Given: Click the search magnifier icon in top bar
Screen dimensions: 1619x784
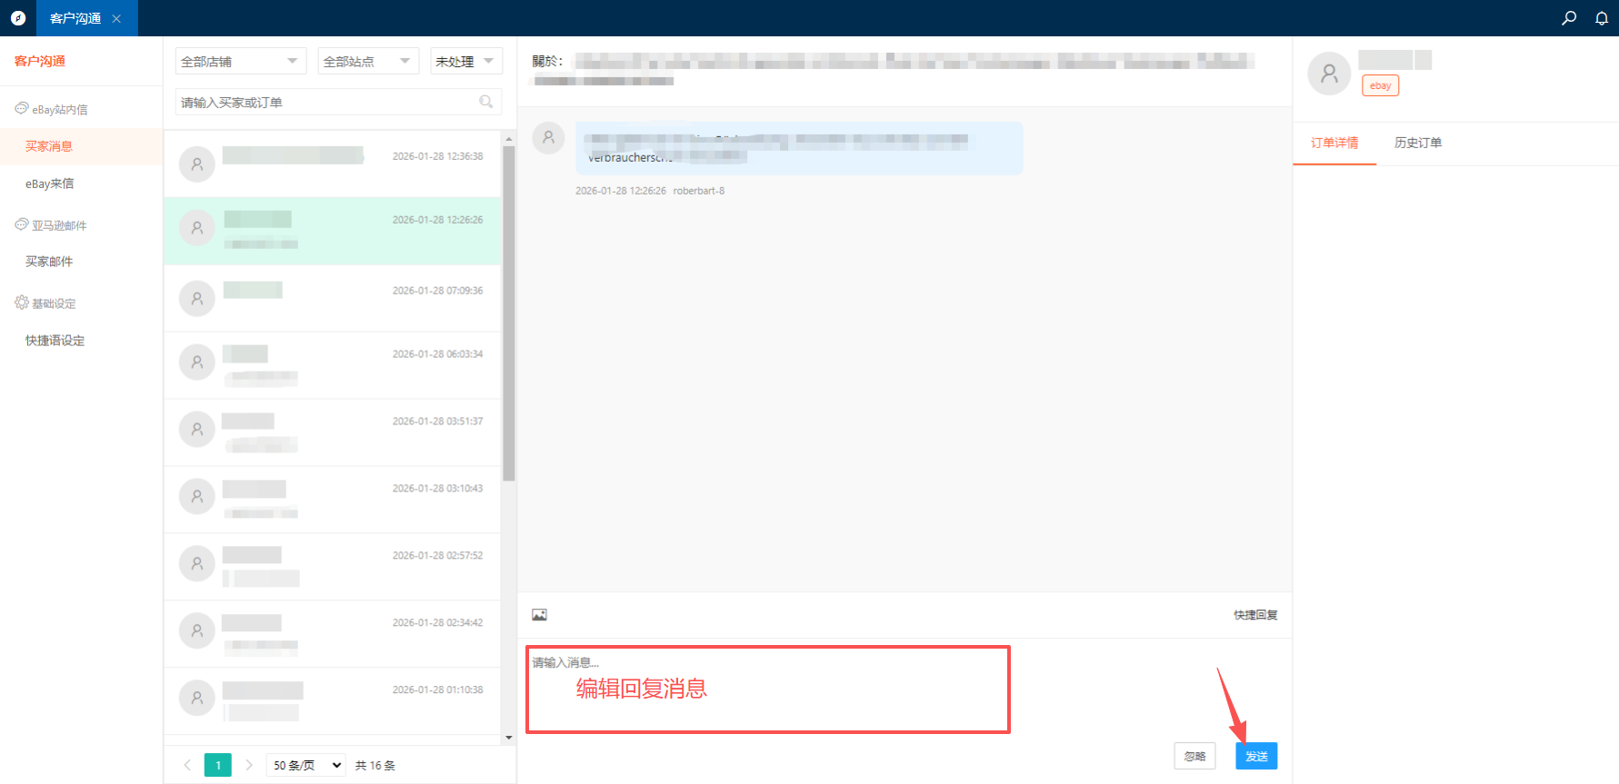Looking at the screenshot, I should tap(1569, 18).
